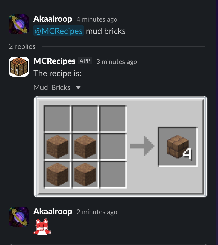Open Akaalroop's profile from the first message name
218x245 pixels.
point(53,19)
